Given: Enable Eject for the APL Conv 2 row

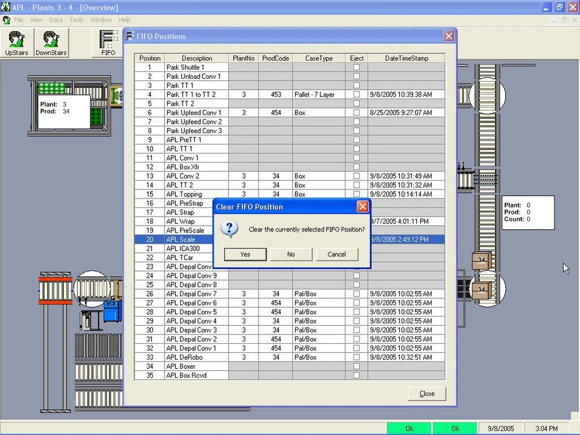Looking at the screenshot, I should (x=357, y=176).
